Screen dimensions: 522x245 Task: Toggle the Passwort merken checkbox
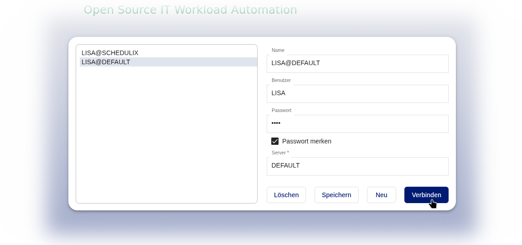(275, 141)
